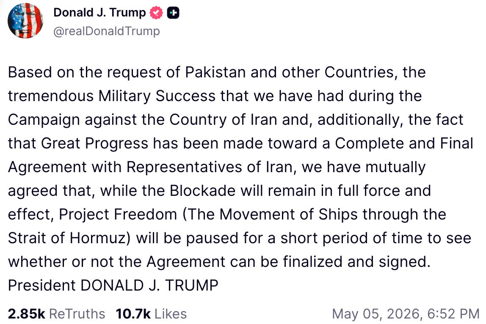Open the Donald J. Trump display name
Screen dimensions: 486x324
[x=99, y=13]
